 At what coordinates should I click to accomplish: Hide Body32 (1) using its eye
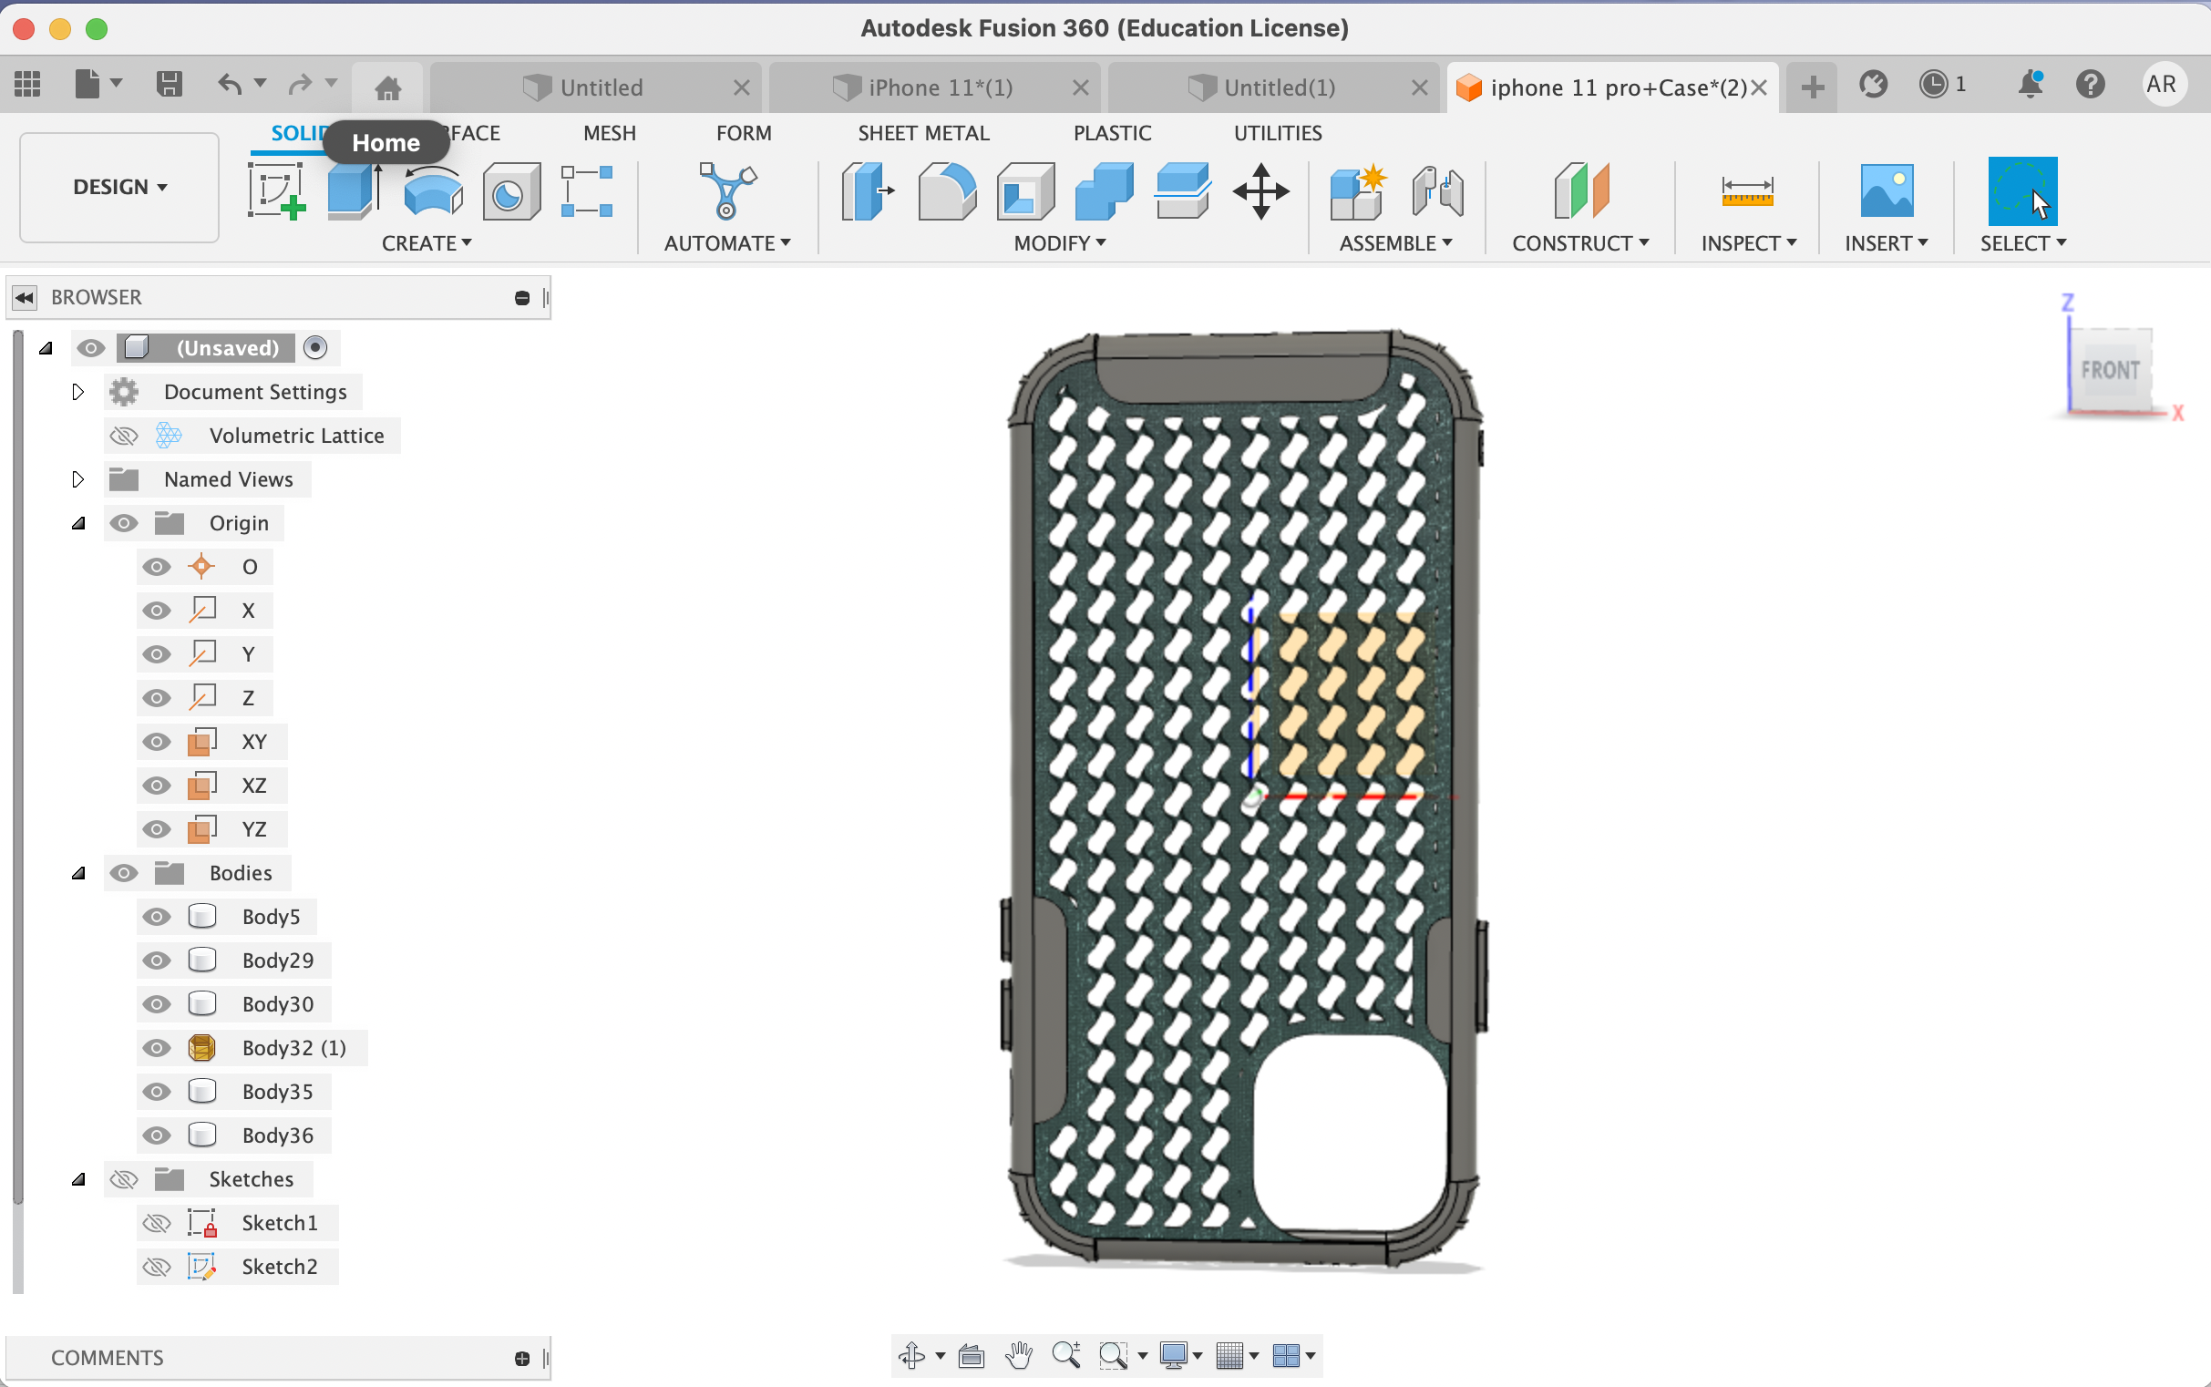[157, 1048]
